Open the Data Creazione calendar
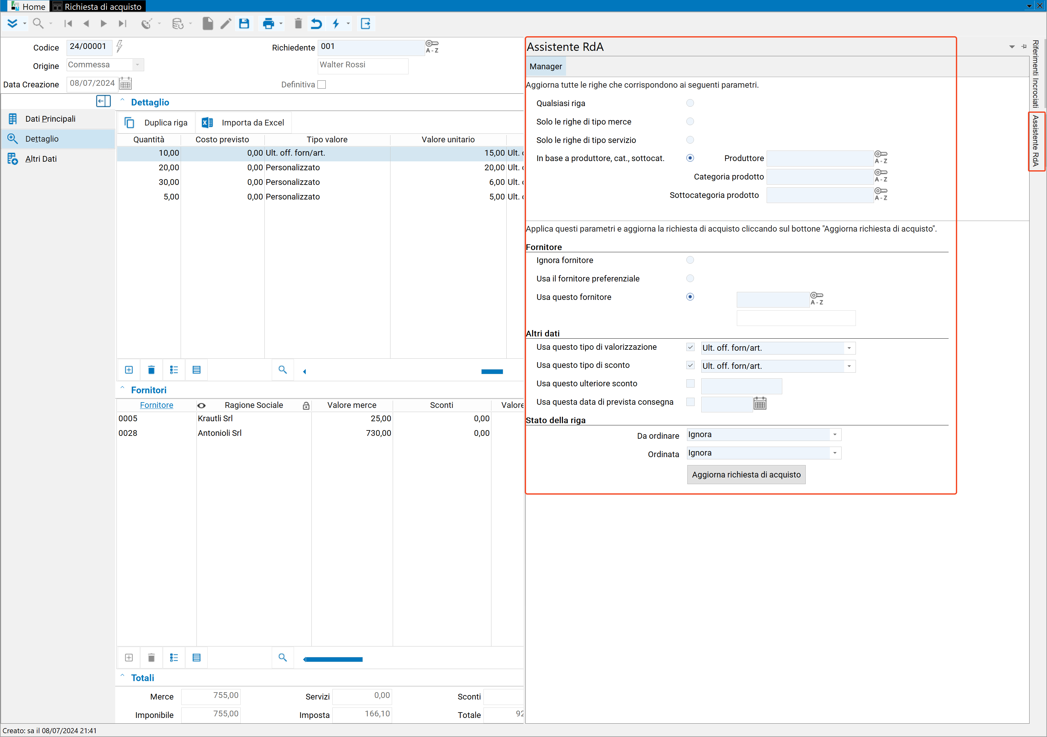The width and height of the screenshot is (1047, 737). [125, 84]
